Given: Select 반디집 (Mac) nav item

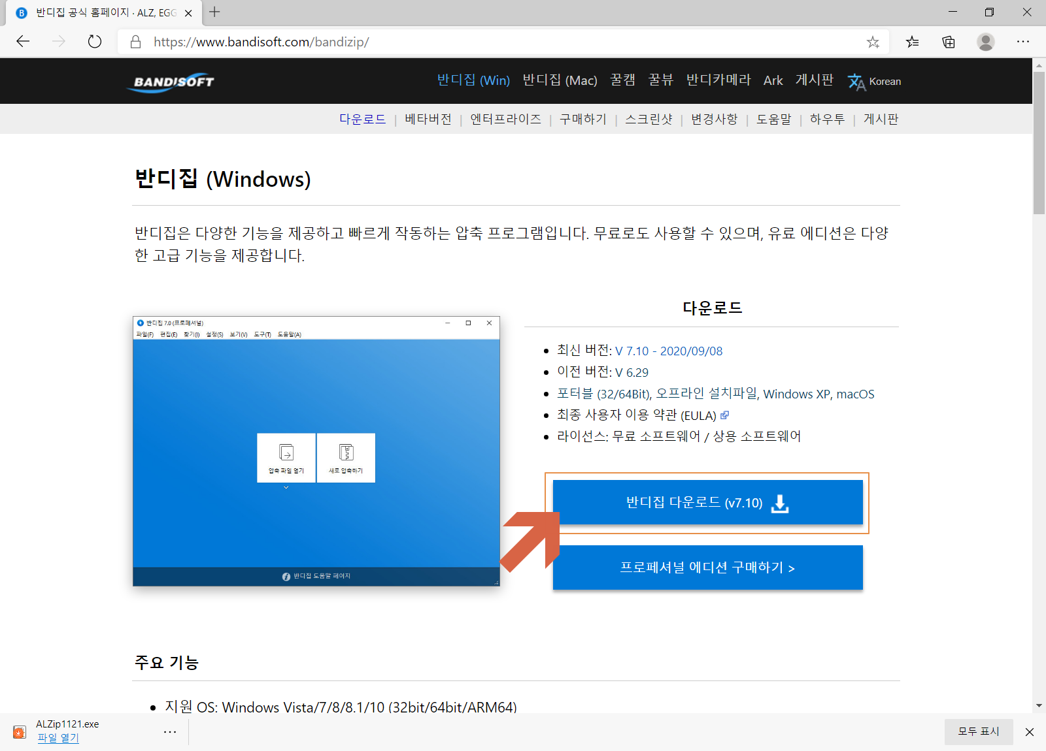Looking at the screenshot, I should [560, 80].
